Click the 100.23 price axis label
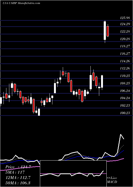Viewport: 133px width, 187px height. click(x=125, y=113)
